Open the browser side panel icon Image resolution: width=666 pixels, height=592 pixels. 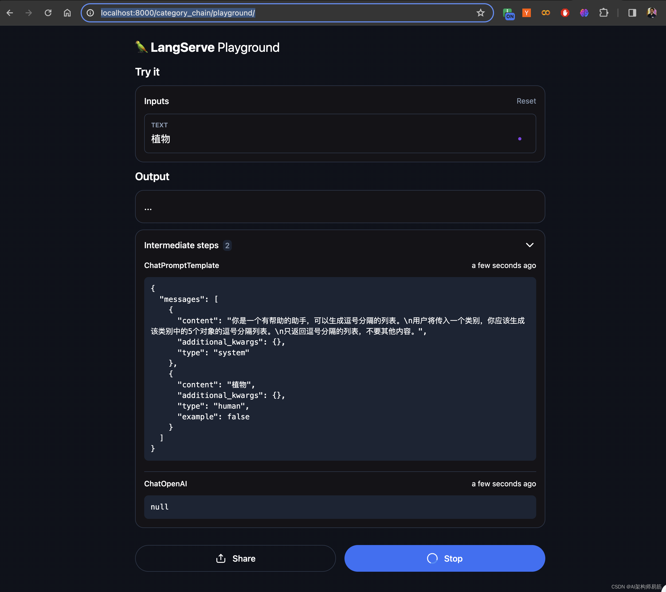(x=632, y=13)
